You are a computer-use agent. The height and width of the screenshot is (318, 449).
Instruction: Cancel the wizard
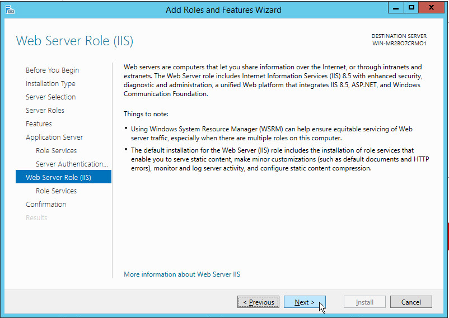click(411, 302)
